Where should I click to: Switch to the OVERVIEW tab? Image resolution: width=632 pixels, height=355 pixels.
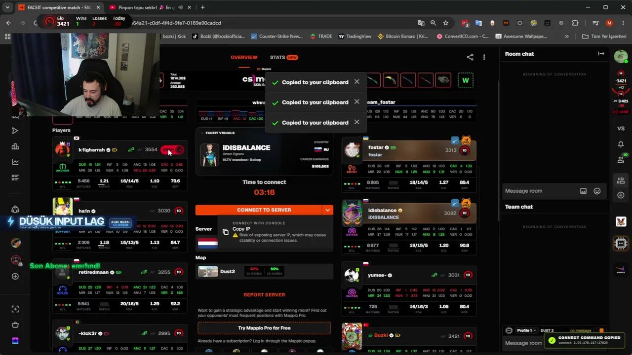pyautogui.click(x=244, y=57)
